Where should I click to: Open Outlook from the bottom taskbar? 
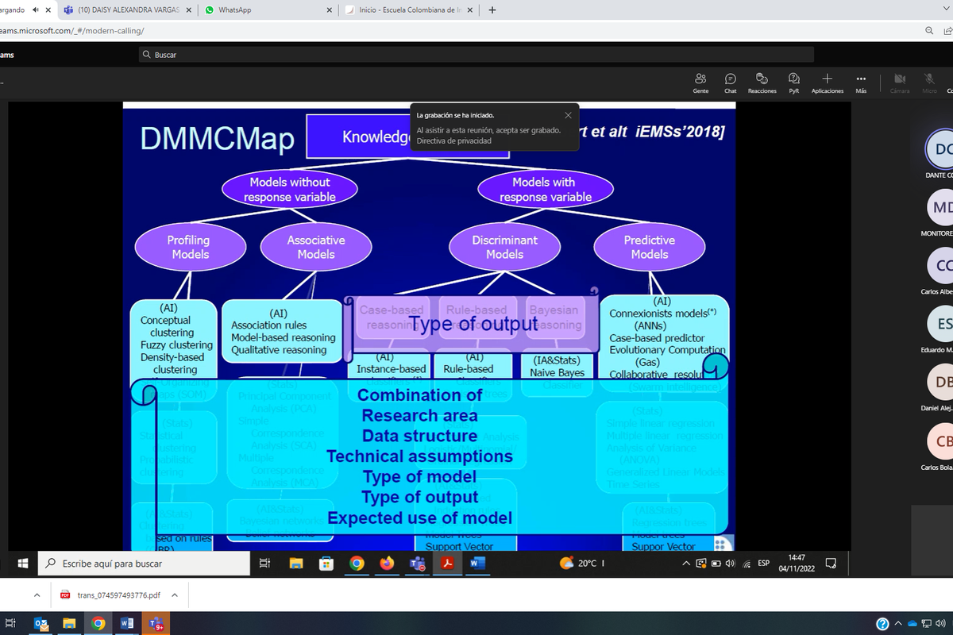click(x=41, y=624)
